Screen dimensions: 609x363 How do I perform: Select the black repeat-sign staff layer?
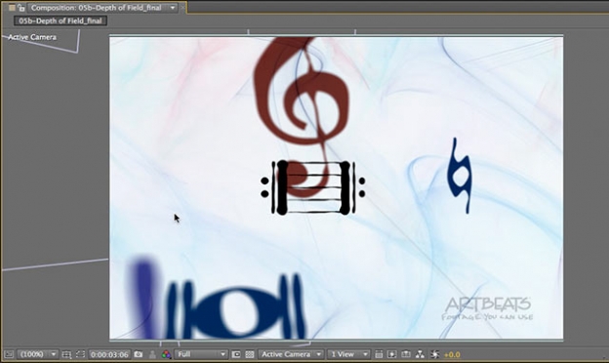point(313,187)
